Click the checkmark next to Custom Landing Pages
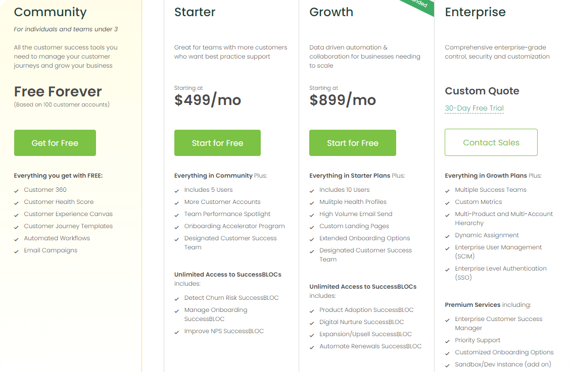Image resolution: width=570 pixels, height=372 pixels. point(312,226)
